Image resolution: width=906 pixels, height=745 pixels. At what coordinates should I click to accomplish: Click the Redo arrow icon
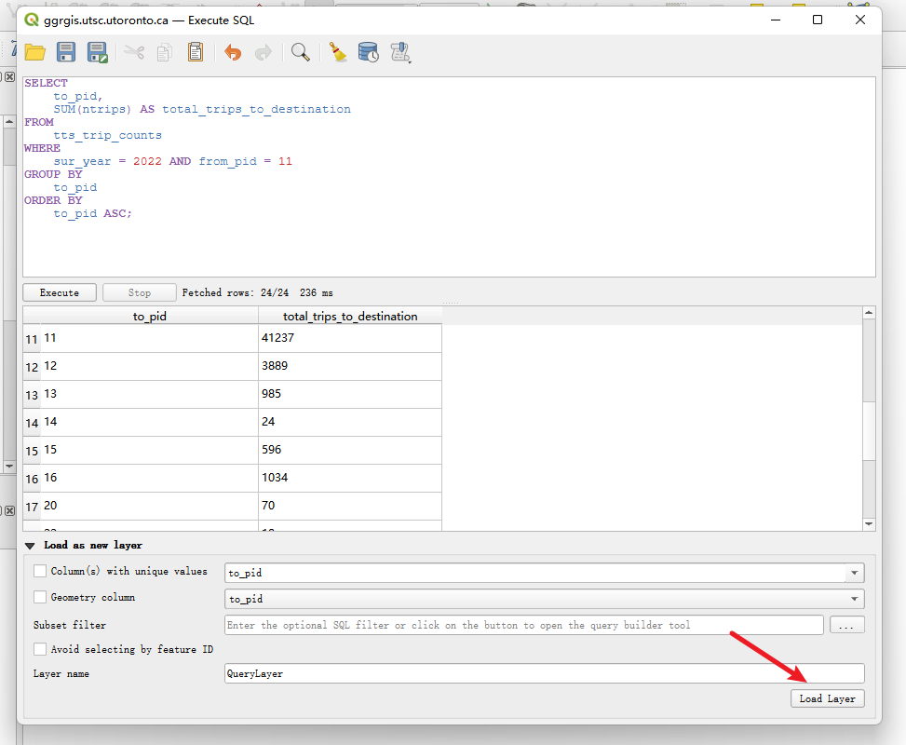pyautogui.click(x=264, y=52)
